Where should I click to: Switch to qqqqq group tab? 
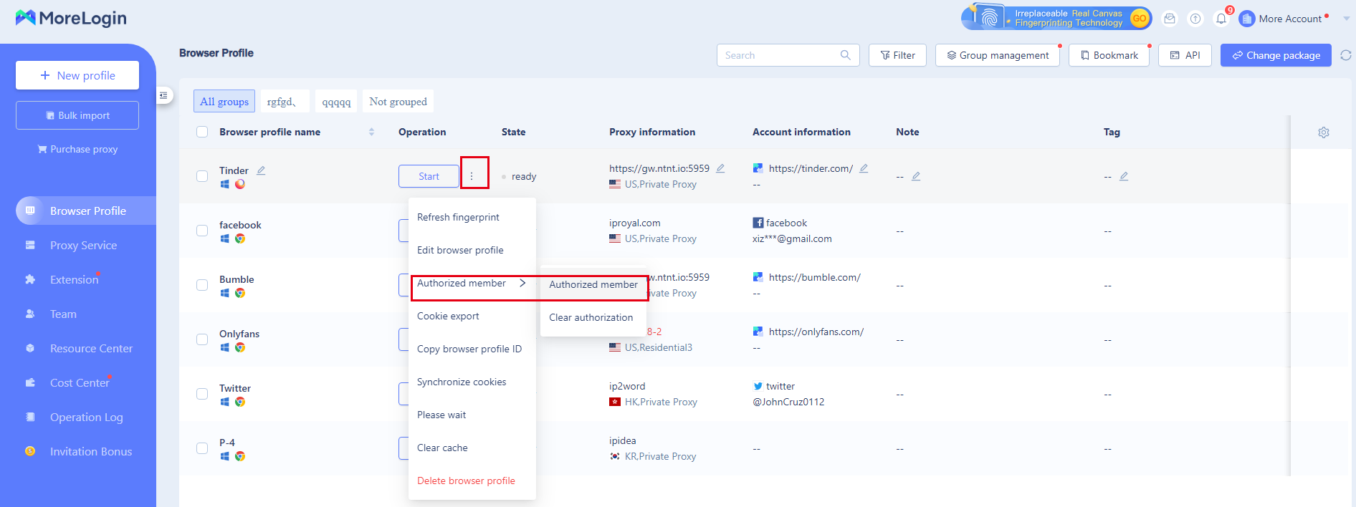[x=336, y=101]
